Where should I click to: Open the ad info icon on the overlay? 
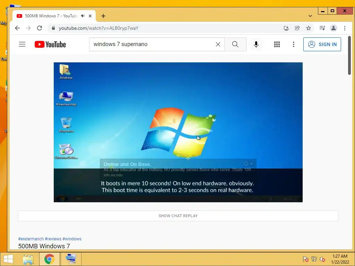[x=246, y=163]
